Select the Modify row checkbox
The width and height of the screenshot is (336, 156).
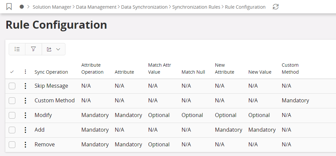coord(12,115)
